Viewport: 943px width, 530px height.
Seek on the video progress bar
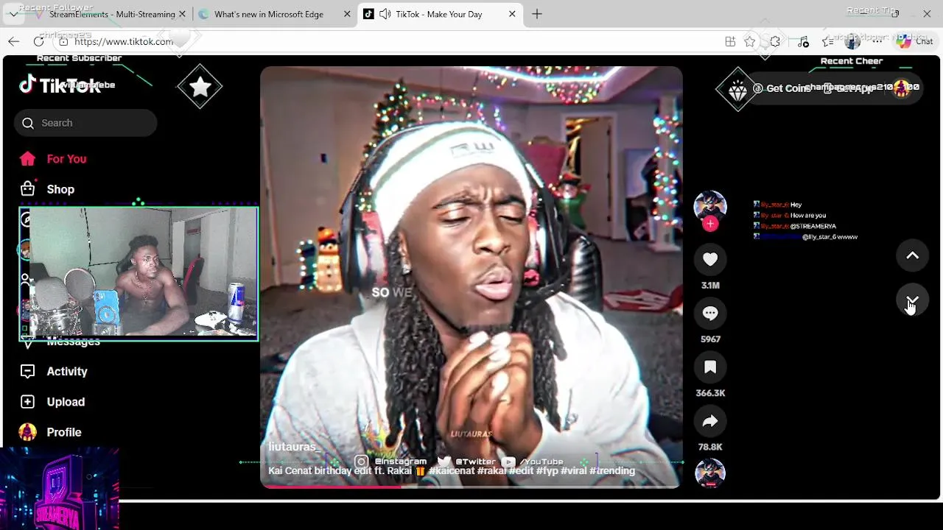tap(471, 487)
